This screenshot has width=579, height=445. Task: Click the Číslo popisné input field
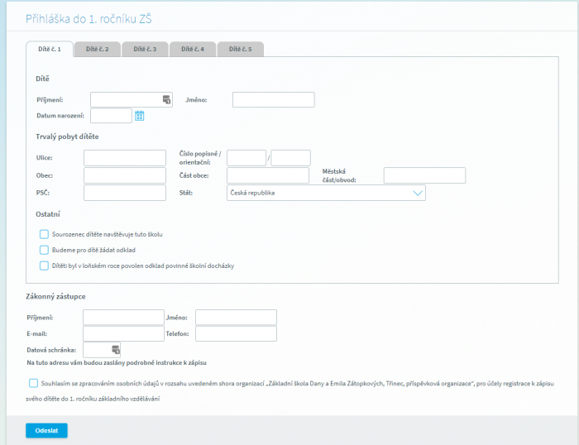click(x=246, y=158)
